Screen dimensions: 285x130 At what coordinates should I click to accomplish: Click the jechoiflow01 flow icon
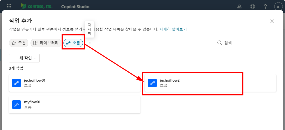[16, 83]
